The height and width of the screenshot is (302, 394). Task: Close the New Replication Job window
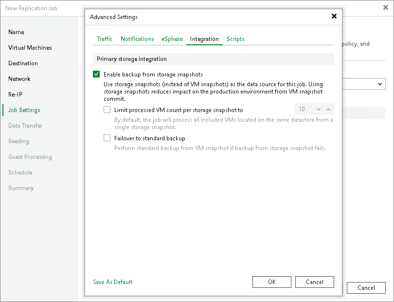coord(385,8)
